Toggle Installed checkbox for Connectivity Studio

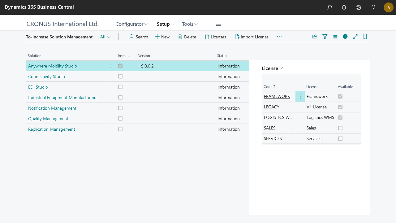120,76
